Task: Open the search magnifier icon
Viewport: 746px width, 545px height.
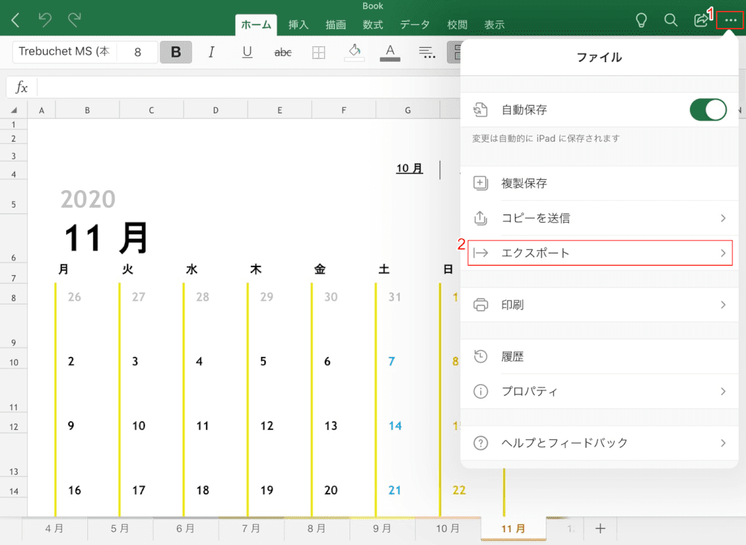Action: [x=670, y=20]
